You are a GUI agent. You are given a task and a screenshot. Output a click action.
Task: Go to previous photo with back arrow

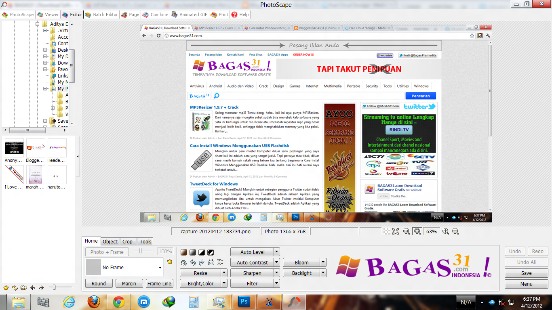pos(33,288)
